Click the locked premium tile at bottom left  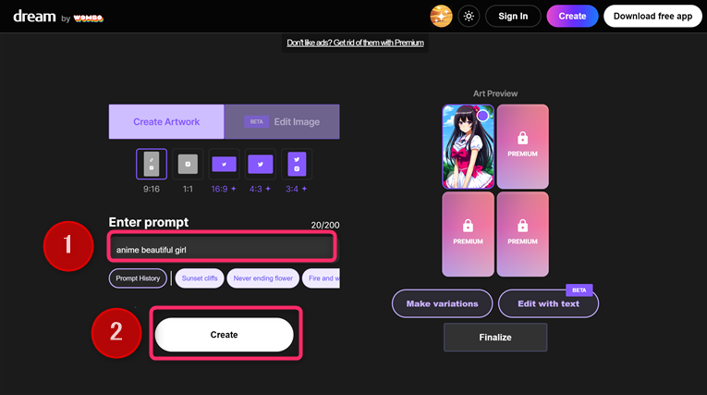(468, 234)
